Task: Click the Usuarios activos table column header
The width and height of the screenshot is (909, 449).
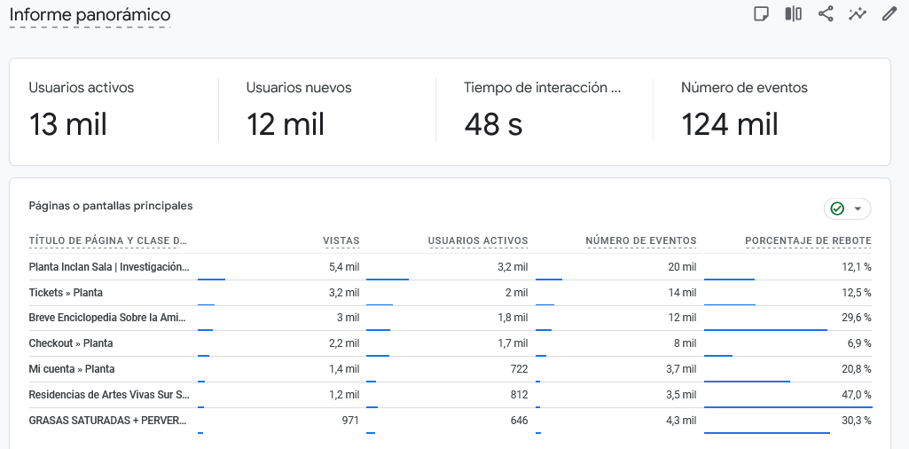Action: [478, 240]
